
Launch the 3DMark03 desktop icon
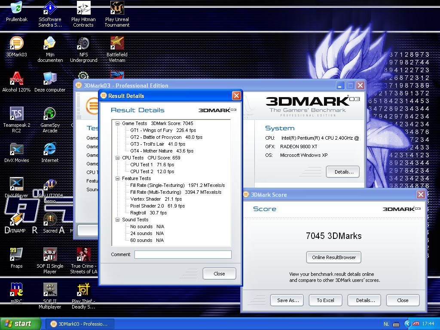[17, 46]
